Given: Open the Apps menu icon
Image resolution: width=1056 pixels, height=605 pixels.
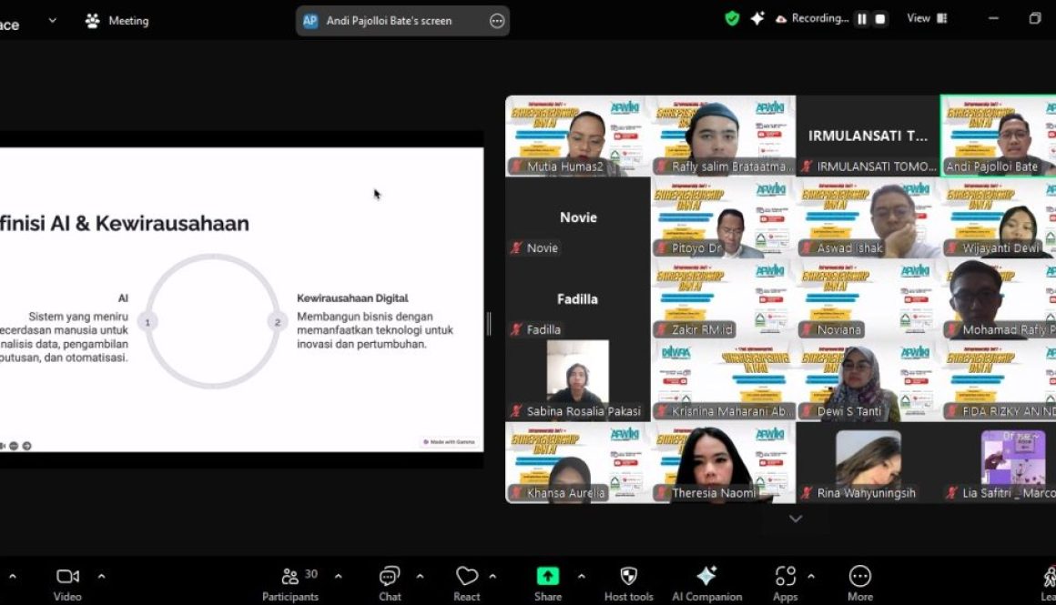Looking at the screenshot, I should click(785, 582).
